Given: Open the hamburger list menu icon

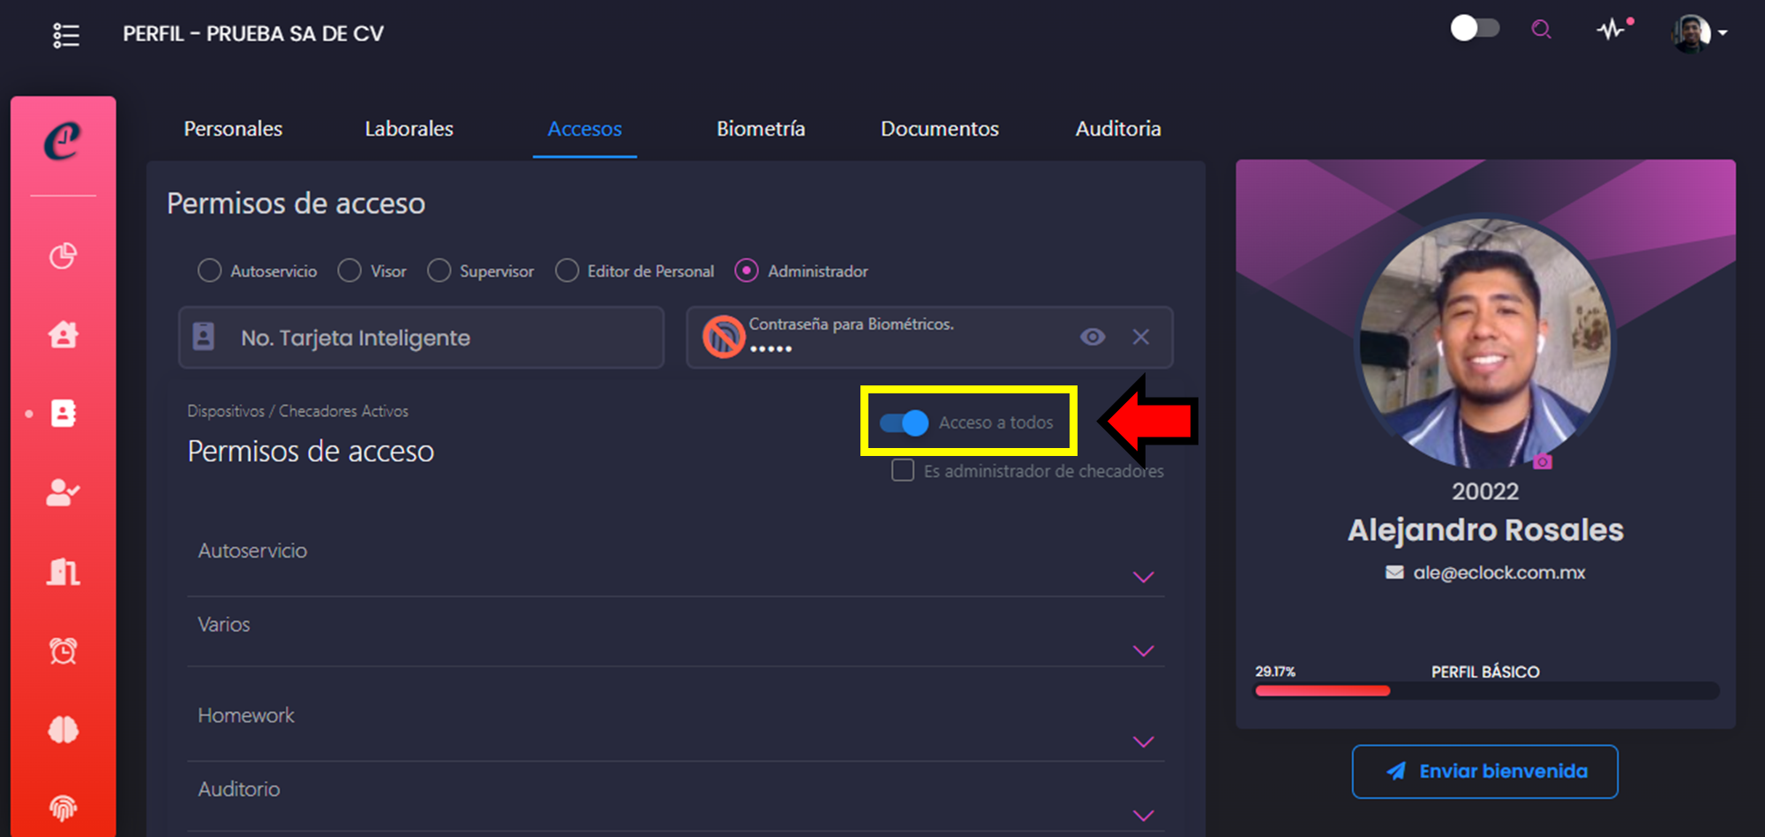Looking at the screenshot, I should tap(66, 35).
